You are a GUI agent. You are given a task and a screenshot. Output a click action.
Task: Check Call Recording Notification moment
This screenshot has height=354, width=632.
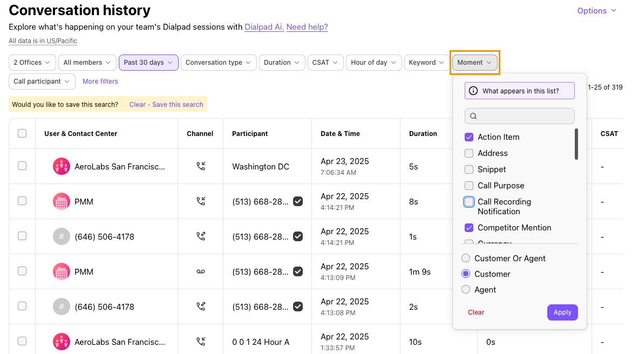[x=469, y=202]
